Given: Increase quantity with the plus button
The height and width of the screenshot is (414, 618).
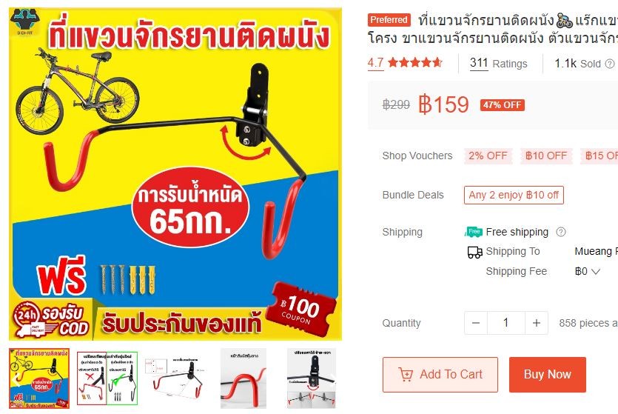Looking at the screenshot, I should (x=537, y=323).
